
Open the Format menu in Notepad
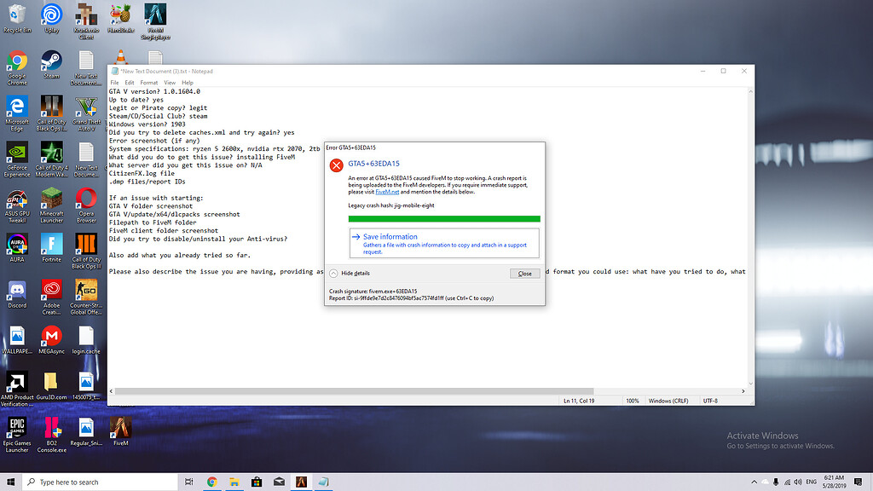pos(149,82)
